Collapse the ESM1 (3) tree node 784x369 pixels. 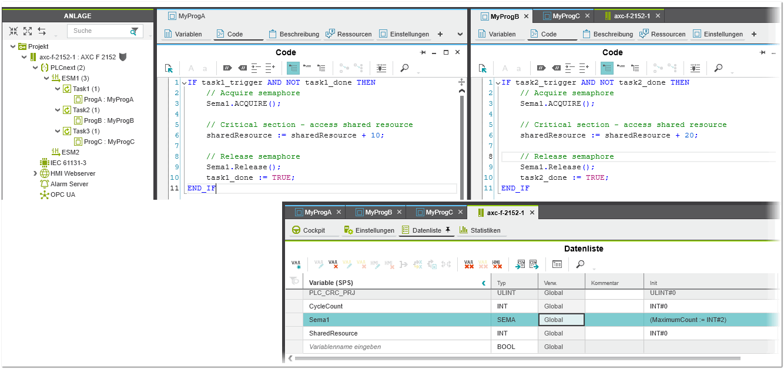pyautogui.click(x=46, y=78)
